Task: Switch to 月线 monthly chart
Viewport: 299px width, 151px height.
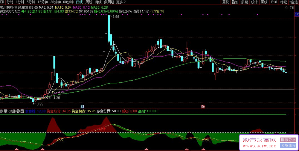Action: pyautogui.click(x=98, y=2)
